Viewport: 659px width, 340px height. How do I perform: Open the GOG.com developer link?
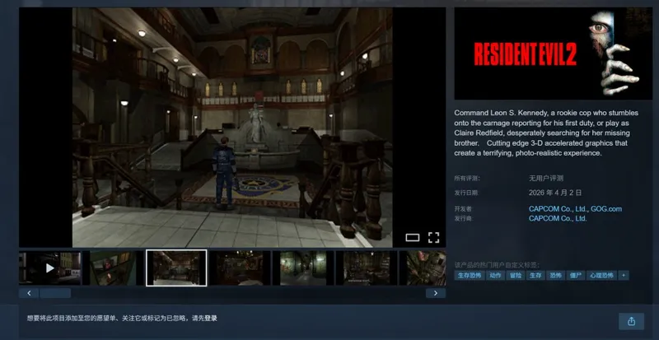[605, 209]
